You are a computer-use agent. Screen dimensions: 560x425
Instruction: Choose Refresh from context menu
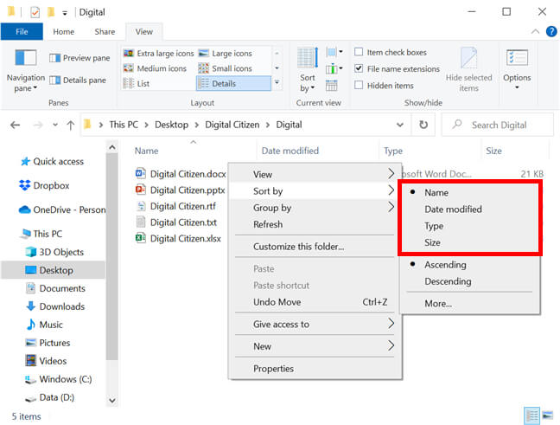315,224
